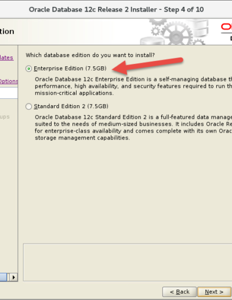Click the sidebar horizontal scrollbar thumb
Viewport: 232px width, 300px height.
coord(3,277)
